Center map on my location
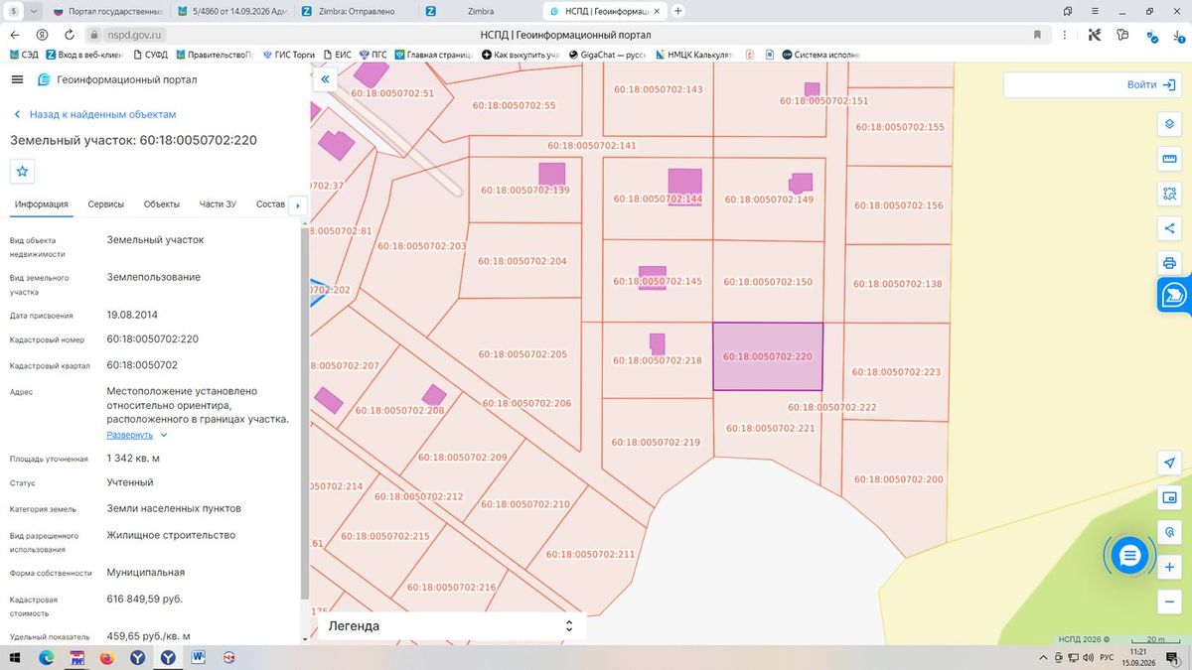This screenshot has width=1192, height=670. (1169, 464)
